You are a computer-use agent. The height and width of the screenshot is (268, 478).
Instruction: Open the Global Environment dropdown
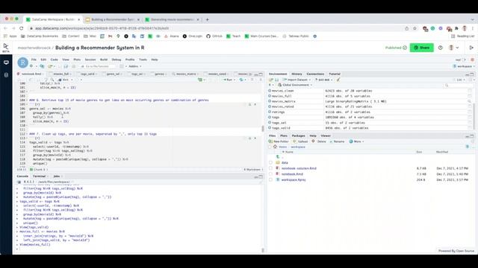(x=295, y=85)
